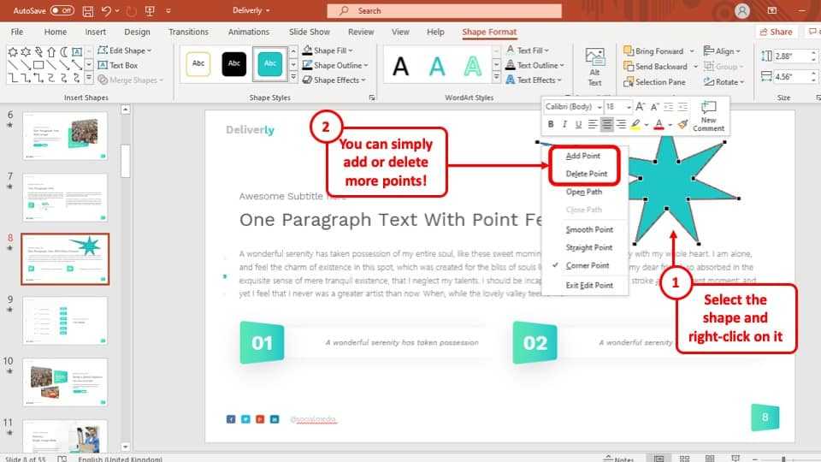Open the font name Calibri dropdown
The image size is (821, 462).
click(x=600, y=107)
